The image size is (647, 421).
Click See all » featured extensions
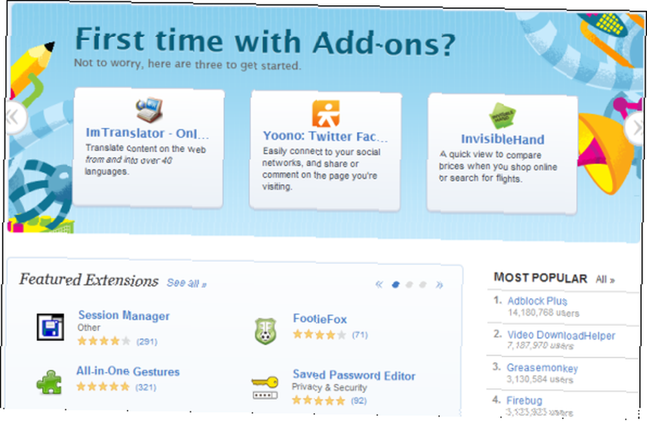186,283
